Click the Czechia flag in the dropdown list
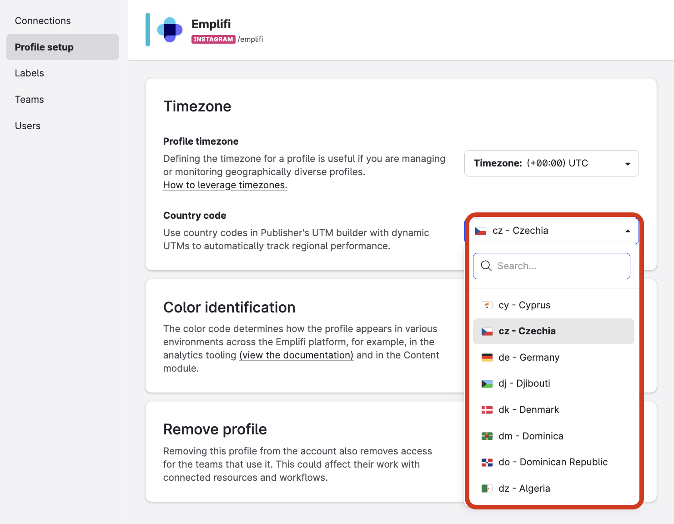Viewport: 674px width, 524px height. [x=487, y=332]
